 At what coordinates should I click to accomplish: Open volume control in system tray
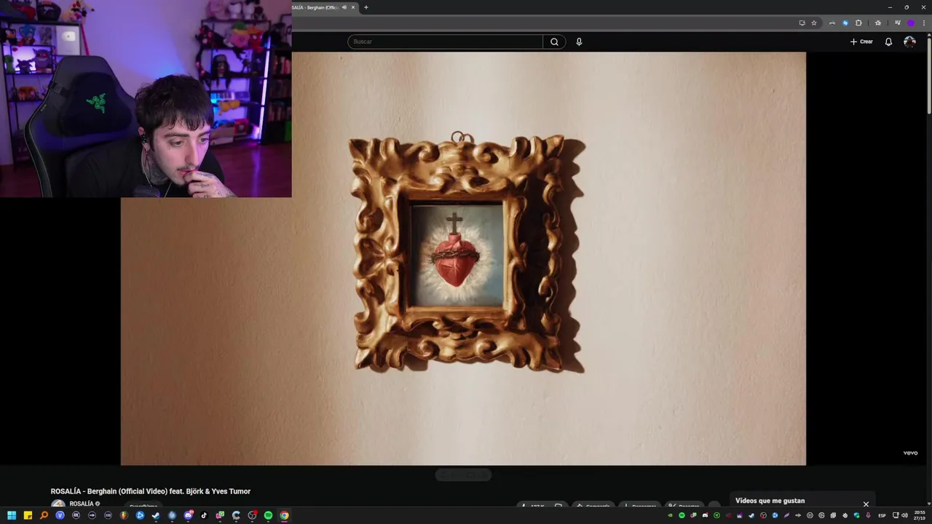click(905, 515)
